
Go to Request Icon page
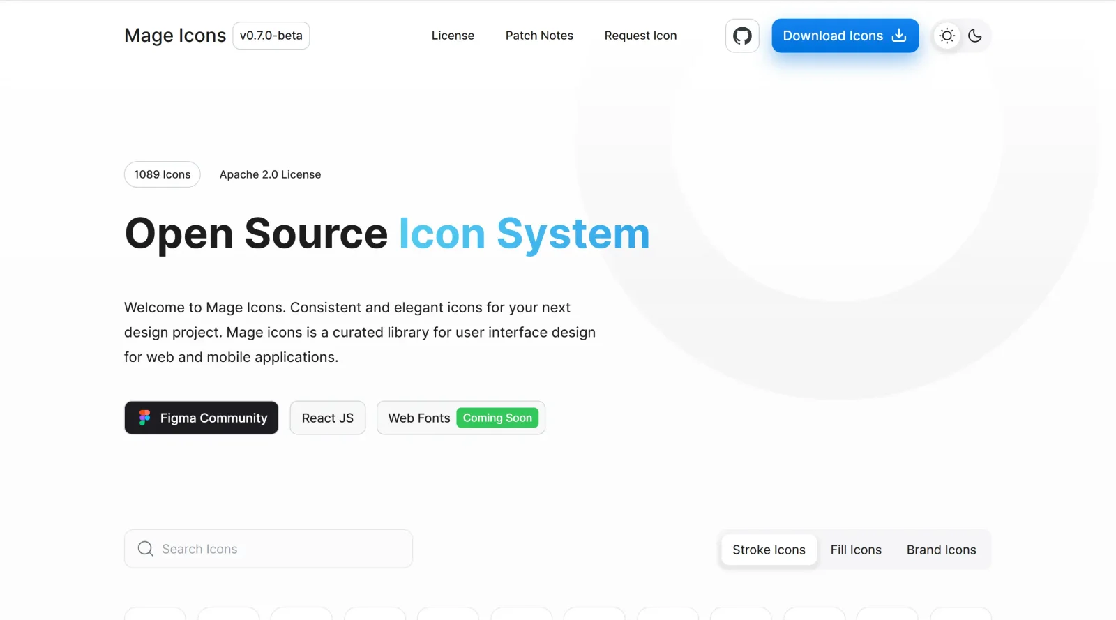tap(640, 36)
